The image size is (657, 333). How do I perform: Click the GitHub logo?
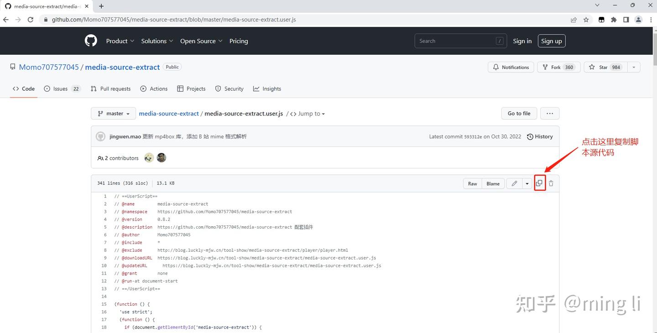pyautogui.click(x=91, y=41)
